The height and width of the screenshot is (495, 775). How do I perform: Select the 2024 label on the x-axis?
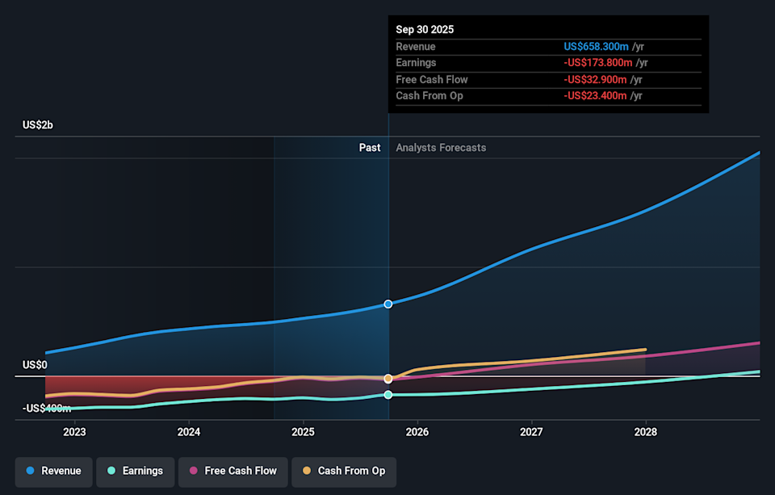[189, 432]
